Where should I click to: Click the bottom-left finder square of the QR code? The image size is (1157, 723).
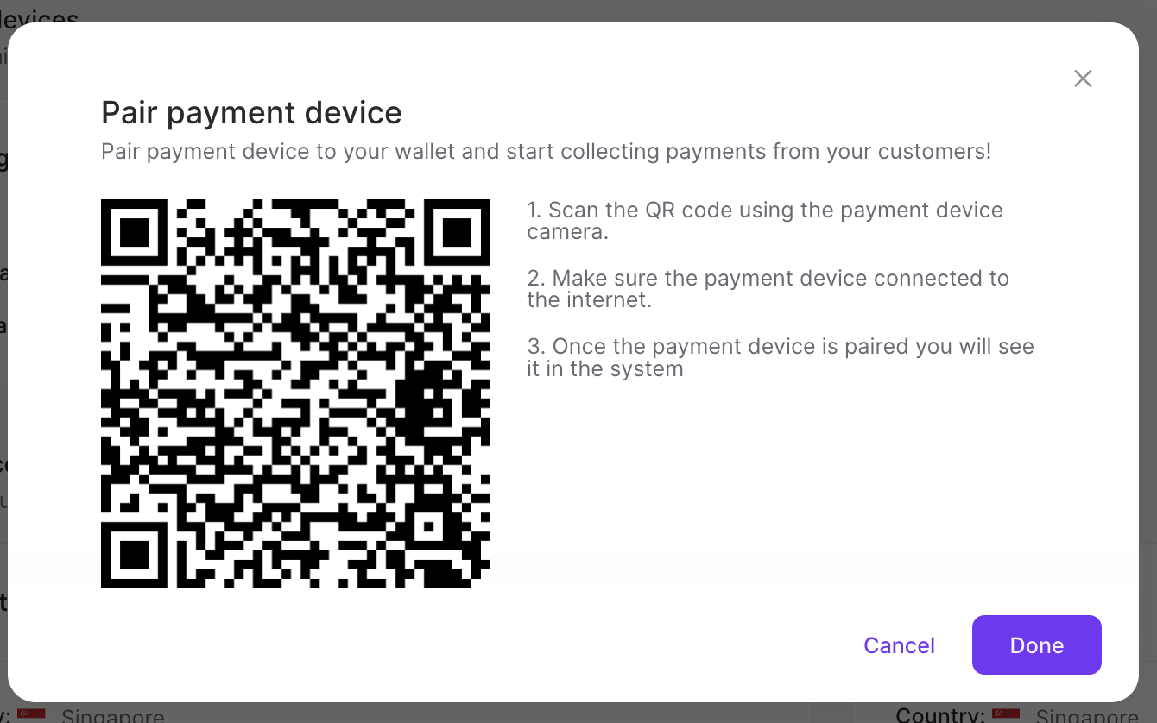[134, 554]
